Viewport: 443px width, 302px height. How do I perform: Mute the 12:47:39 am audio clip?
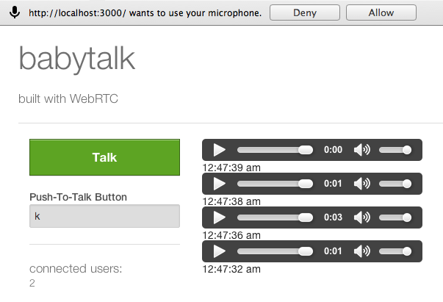tap(361, 150)
